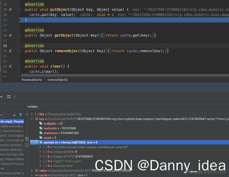This screenshot has width=229, height=177.
Task: Select the 'checksum = 3740062183' row
Action: [129, 133]
